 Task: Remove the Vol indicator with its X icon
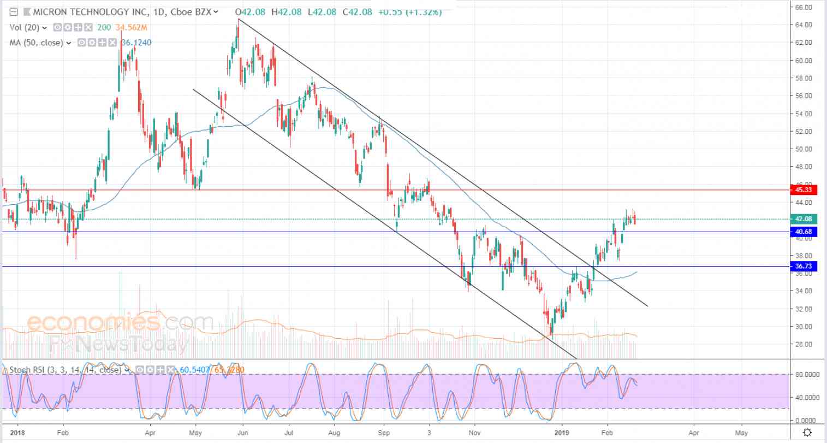pyautogui.click(x=88, y=27)
